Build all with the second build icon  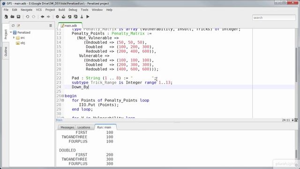[76, 17]
